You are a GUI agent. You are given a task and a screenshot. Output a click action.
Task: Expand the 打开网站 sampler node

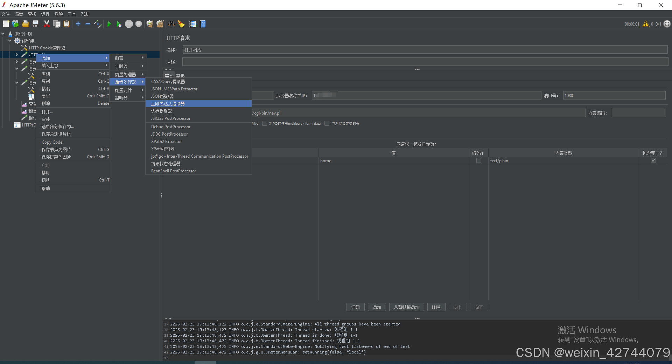tap(16, 55)
